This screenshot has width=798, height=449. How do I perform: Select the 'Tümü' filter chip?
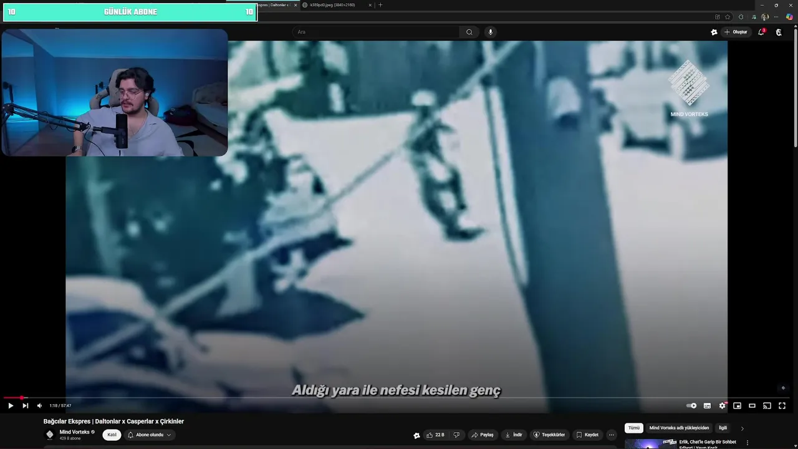[633, 428]
